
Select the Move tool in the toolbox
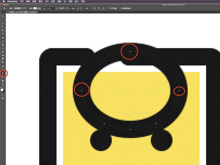pyautogui.click(x=3, y=16)
